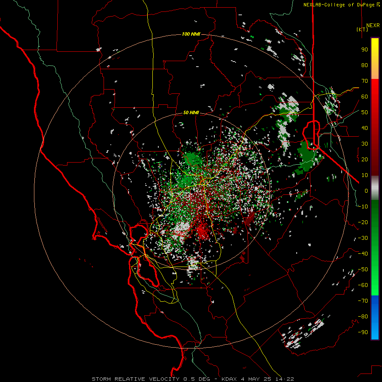Click the 60 value on velocity scale
This screenshot has height=382, width=382.
365,96
